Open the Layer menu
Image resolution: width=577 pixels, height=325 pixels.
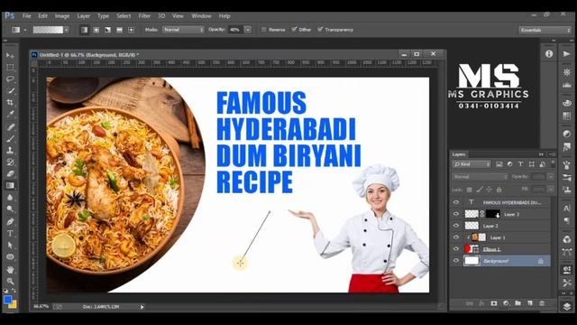[x=84, y=16]
